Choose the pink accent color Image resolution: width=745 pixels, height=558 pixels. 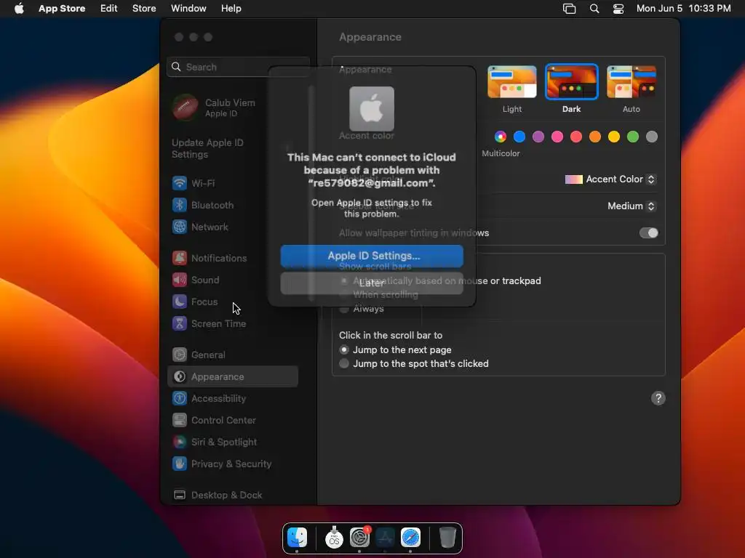click(x=557, y=137)
